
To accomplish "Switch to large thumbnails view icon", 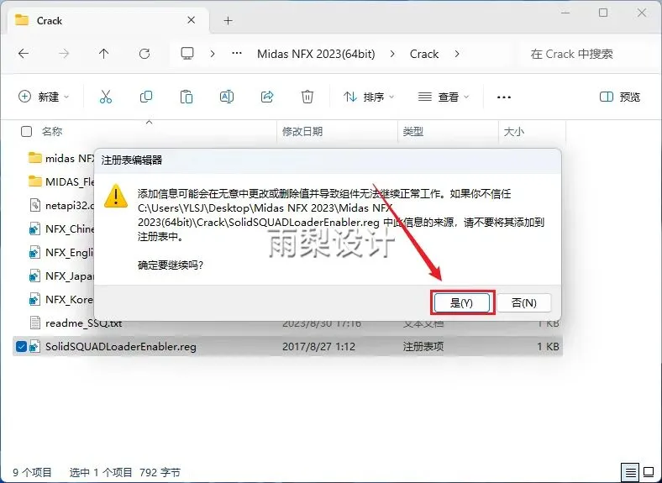I will [649, 472].
